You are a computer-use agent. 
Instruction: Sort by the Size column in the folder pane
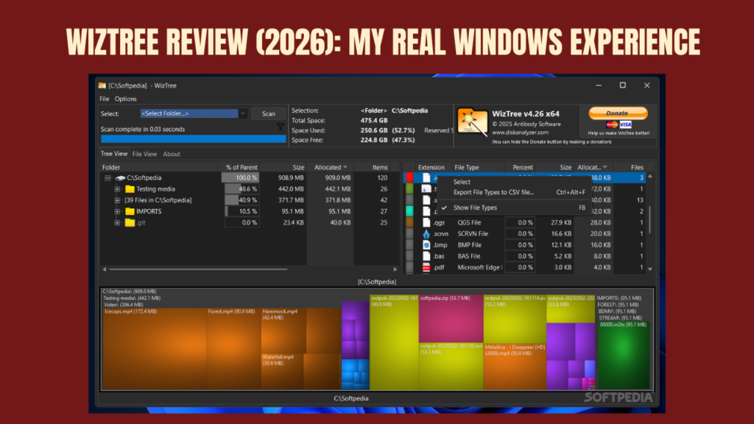[x=299, y=167]
